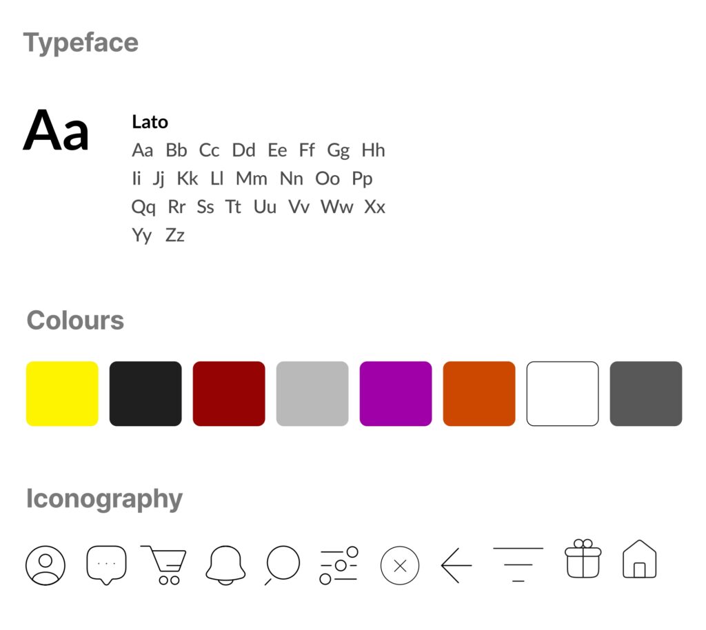Click the sliders settings icon
The width and height of the screenshot is (706, 630).
click(x=339, y=565)
